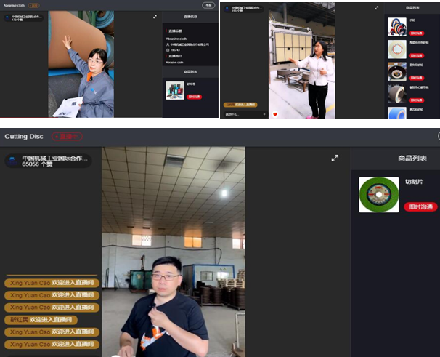The height and width of the screenshot is (357, 440).
Task: Click the 新红网 welcome chat message
Action: coord(41,320)
